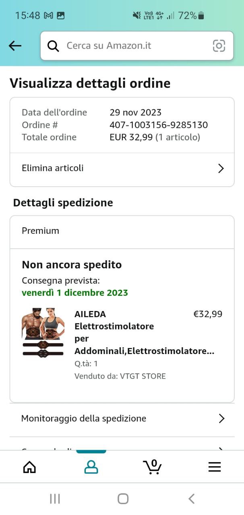The width and height of the screenshot is (244, 515).
Task: Select Elimina articoli option
Action: 53,168
